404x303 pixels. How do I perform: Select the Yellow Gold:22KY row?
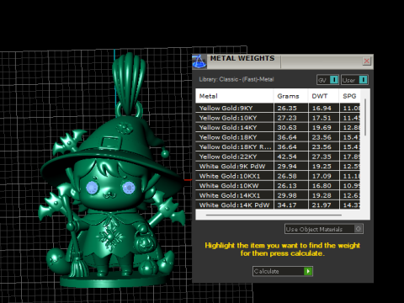(278, 157)
